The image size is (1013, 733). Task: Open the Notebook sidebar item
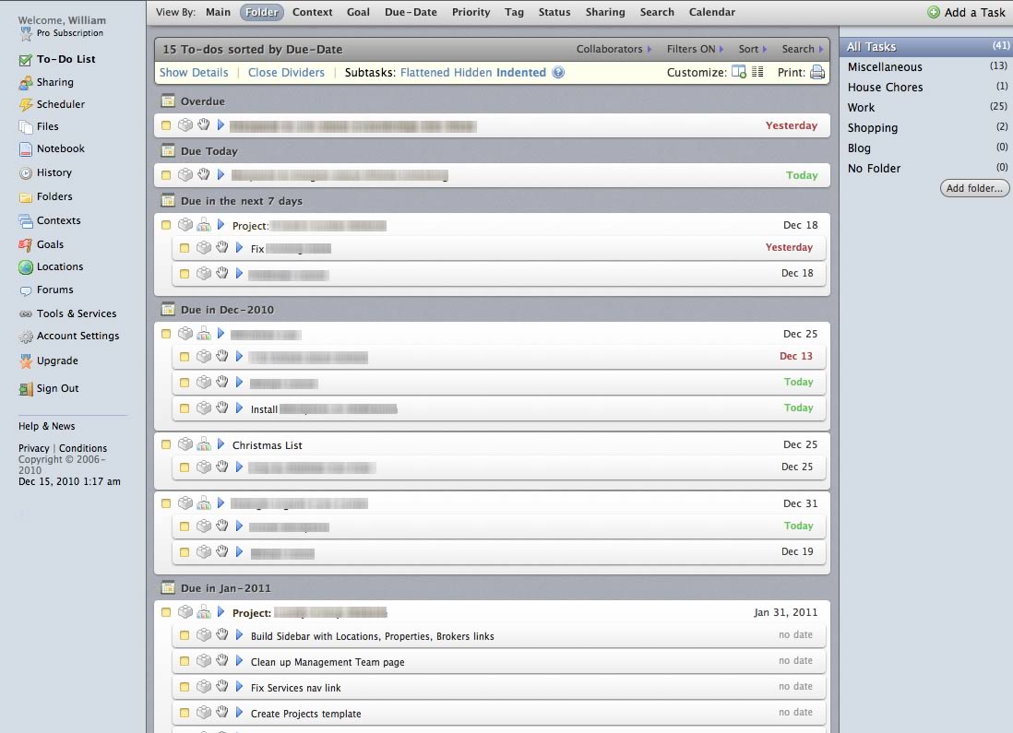pos(60,148)
